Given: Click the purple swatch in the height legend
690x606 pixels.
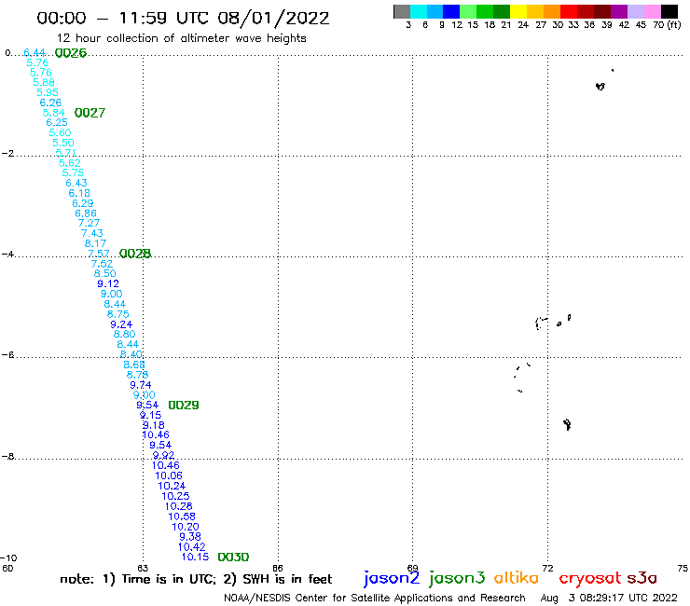Looking at the screenshot, I should (x=619, y=11).
